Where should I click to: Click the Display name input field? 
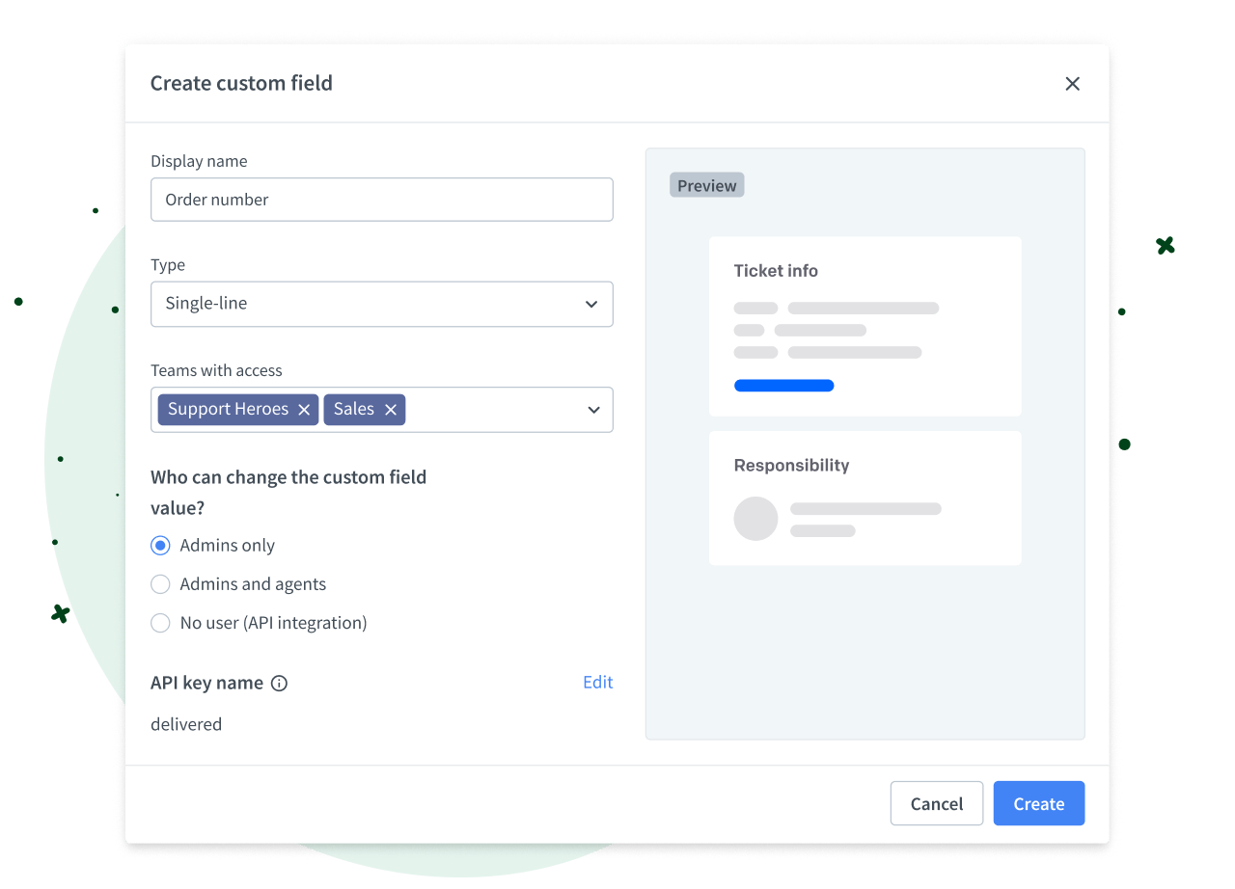[382, 200]
